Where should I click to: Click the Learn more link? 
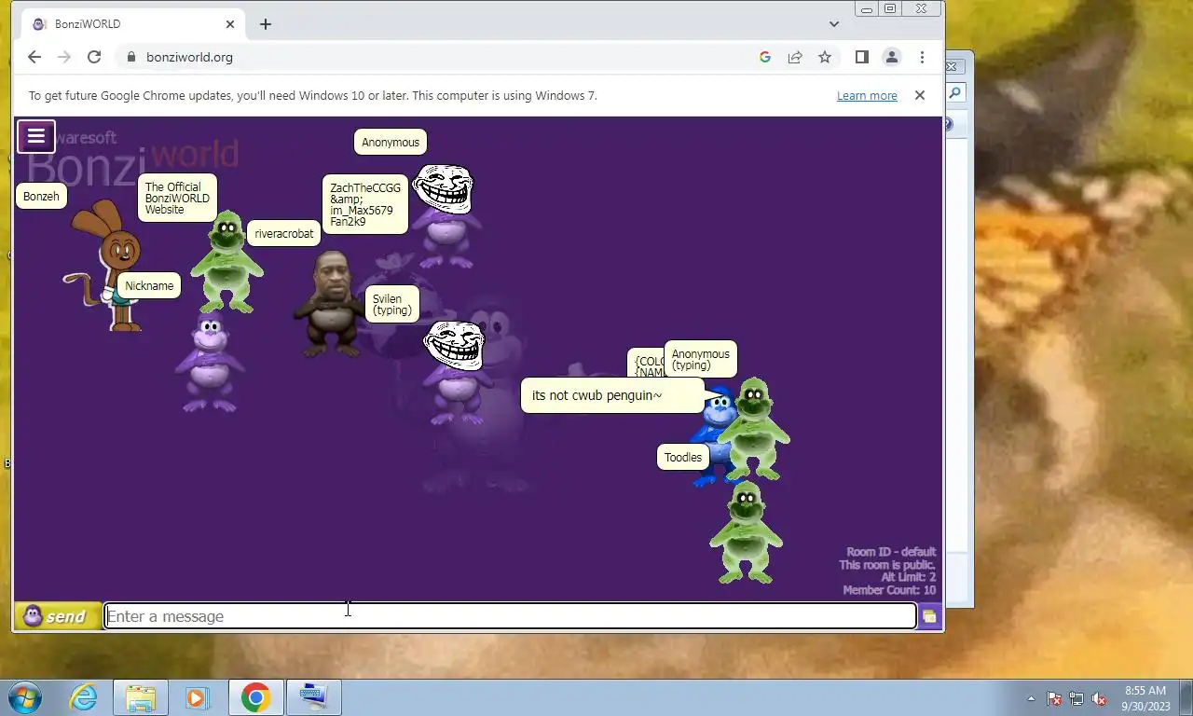click(867, 96)
